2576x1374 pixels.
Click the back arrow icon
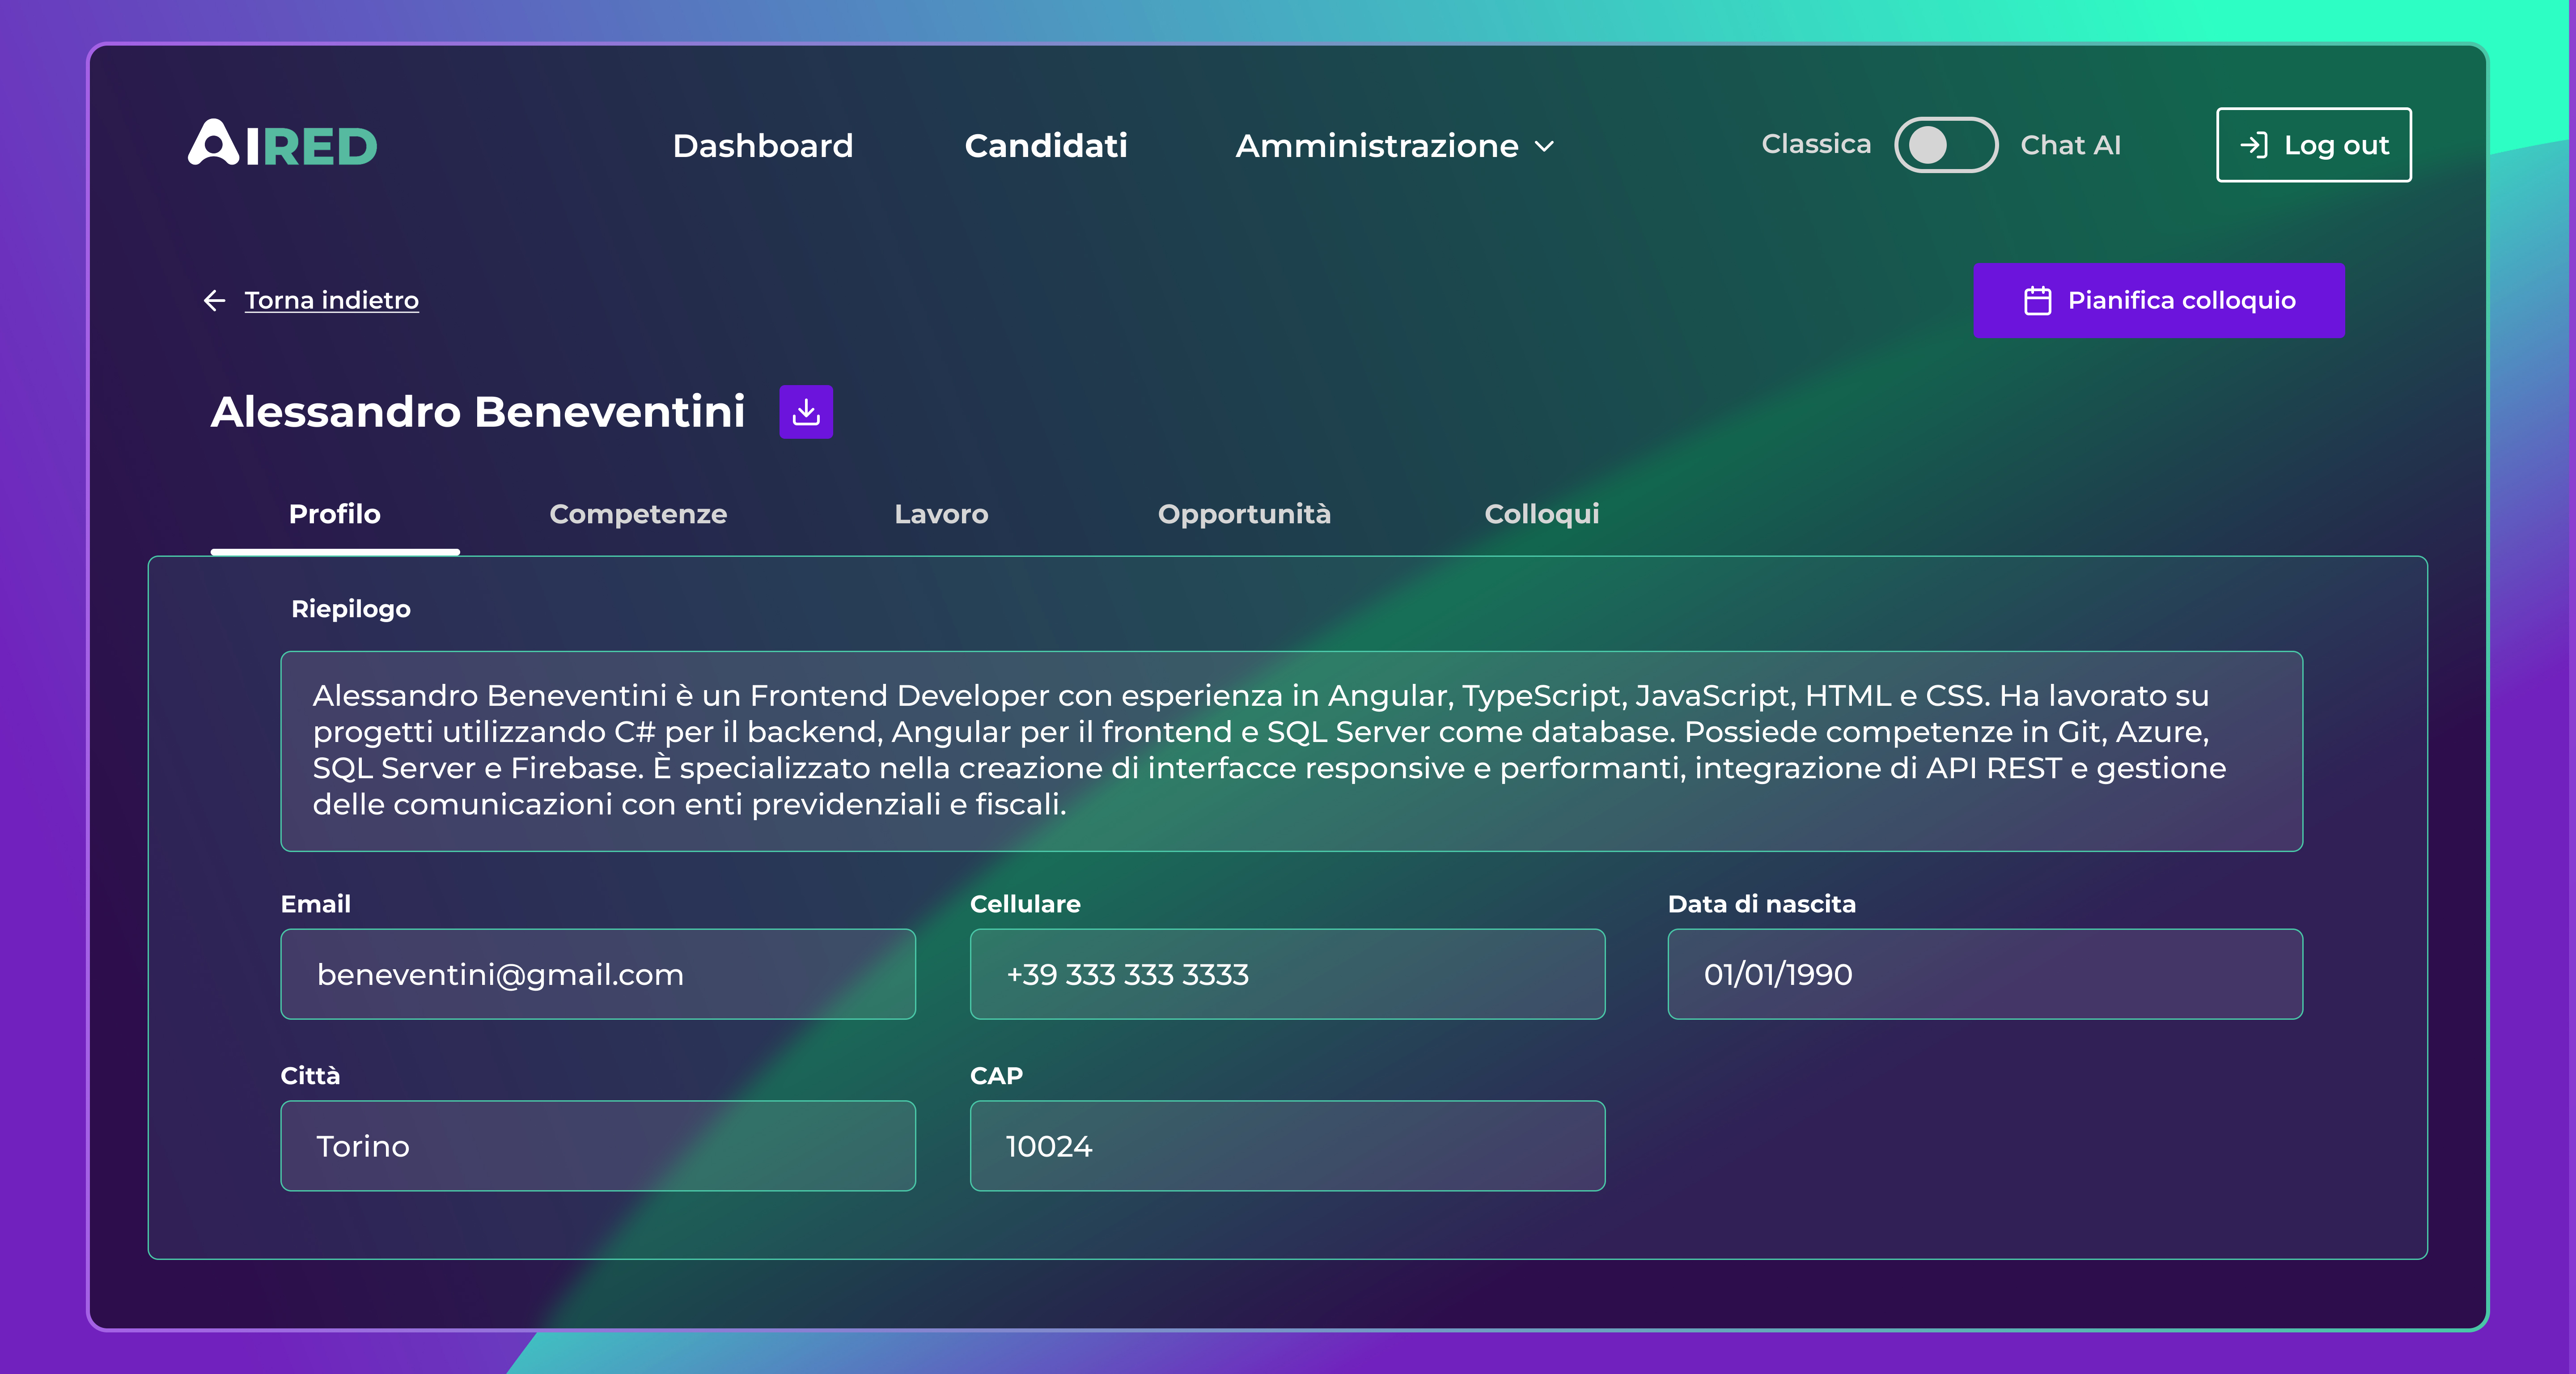(214, 300)
